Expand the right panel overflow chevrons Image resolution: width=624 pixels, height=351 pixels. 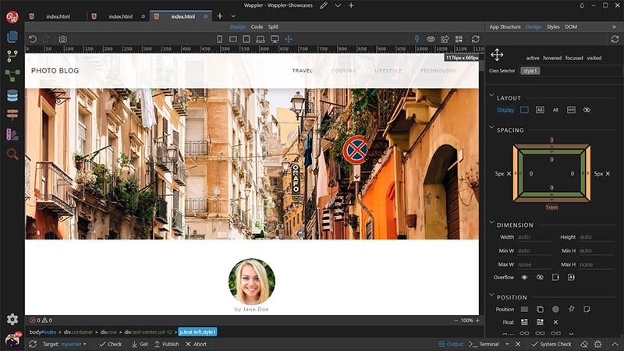pos(614,27)
